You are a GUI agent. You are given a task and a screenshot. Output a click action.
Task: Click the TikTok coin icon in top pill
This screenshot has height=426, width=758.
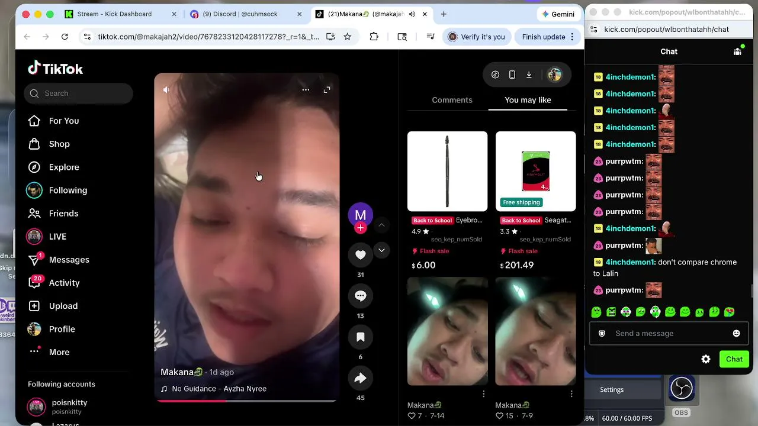(x=495, y=75)
